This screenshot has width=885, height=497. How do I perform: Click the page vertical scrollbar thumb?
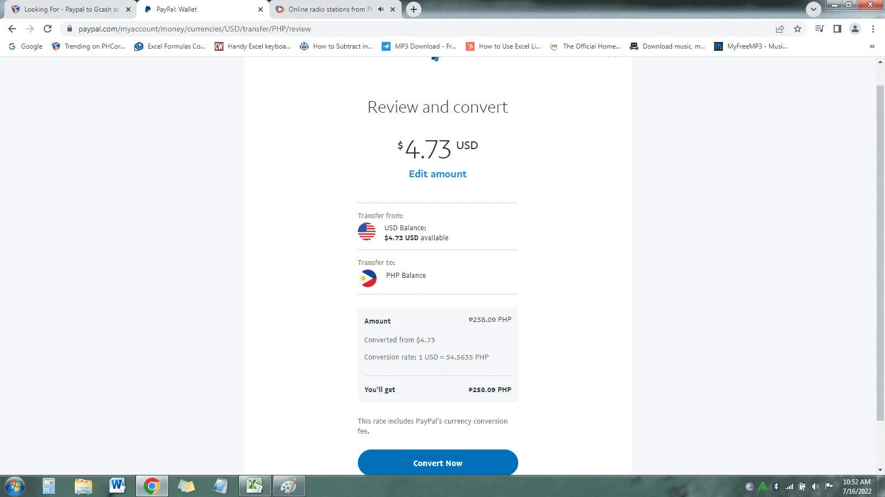pyautogui.click(x=880, y=253)
